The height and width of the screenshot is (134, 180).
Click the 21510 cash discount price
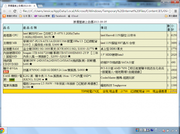point(173,91)
